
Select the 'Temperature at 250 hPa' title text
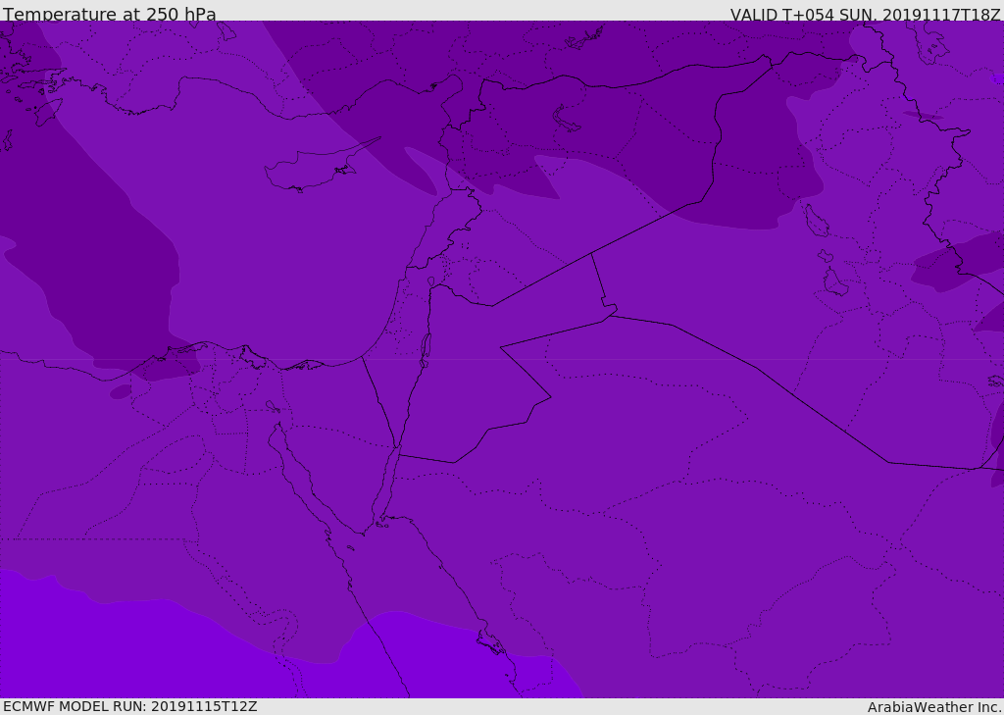110,14
